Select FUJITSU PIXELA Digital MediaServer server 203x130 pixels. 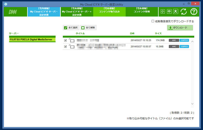click(32, 39)
